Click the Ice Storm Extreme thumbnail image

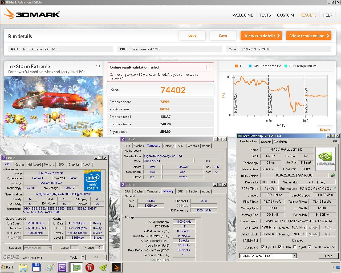tap(53, 106)
